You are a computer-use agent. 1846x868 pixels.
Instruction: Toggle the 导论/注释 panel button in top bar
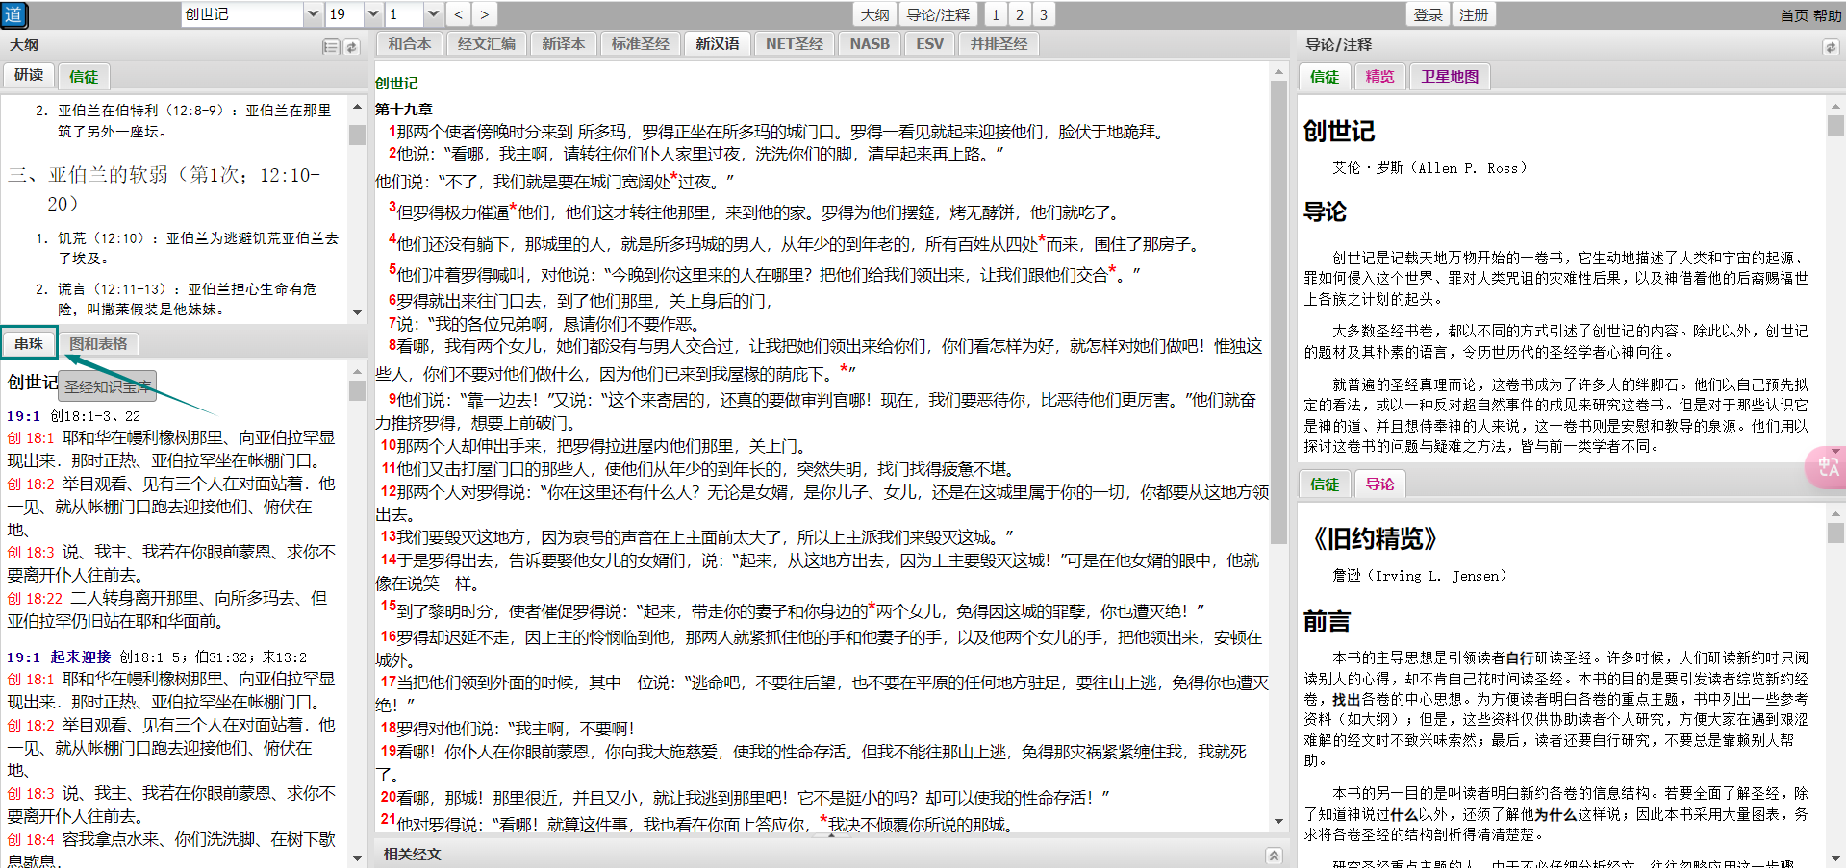click(x=938, y=14)
